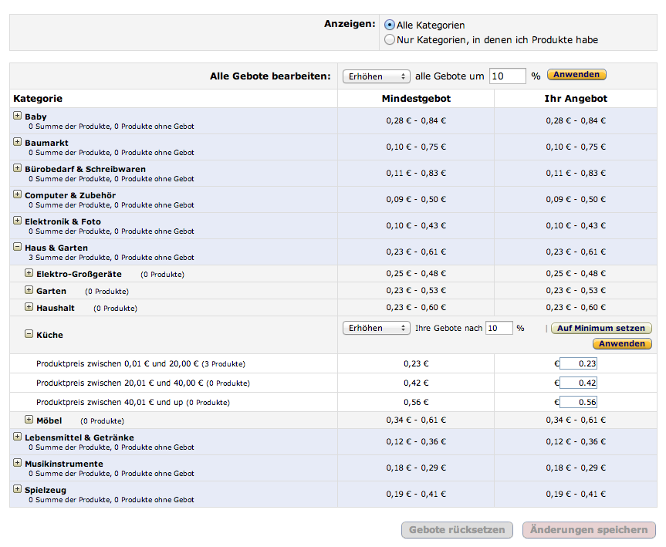Image resolution: width=666 pixels, height=547 pixels.
Task: Click the percent field for all bids
Action: (508, 76)
